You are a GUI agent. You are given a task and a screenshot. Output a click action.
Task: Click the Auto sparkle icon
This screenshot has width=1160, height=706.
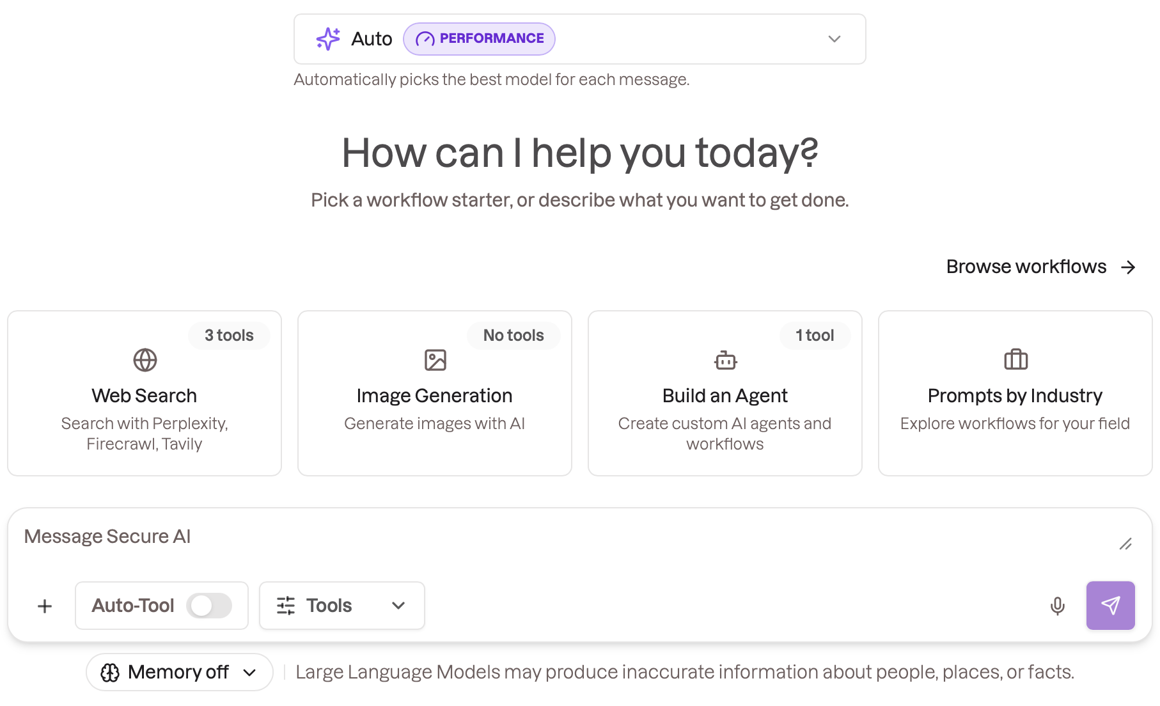328,39
